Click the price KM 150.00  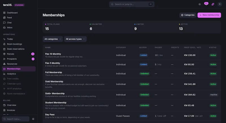(190, 55)
